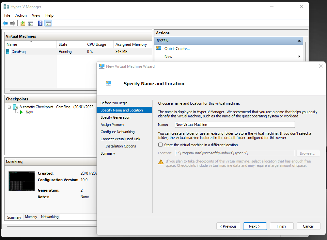Click the Next button in the wizard
The image size is (327, 240).
coord(255,226)
